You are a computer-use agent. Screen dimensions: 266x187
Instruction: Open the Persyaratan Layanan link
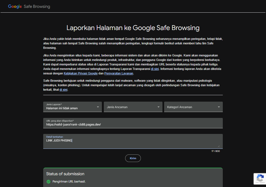point(119,73)
